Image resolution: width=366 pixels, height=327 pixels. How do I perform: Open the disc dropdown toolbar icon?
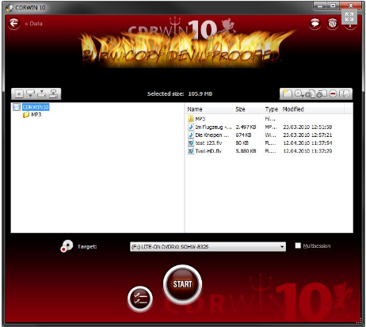point(299,93)
